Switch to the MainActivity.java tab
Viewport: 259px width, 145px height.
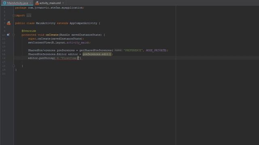tap(17, 3)
